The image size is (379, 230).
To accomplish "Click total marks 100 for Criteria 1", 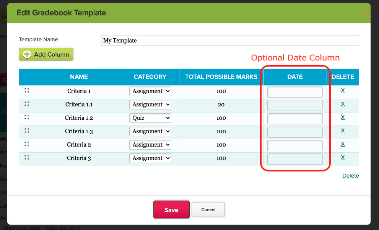I will click(x=221, y=91).
